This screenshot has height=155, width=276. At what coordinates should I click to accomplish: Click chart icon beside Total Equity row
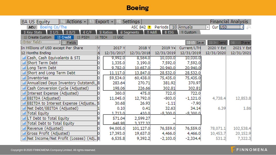[x=24, y=113]
